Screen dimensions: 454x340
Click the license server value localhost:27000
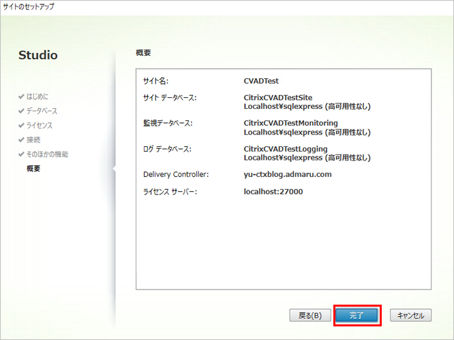pyautogui.click(x=273, y=192)
